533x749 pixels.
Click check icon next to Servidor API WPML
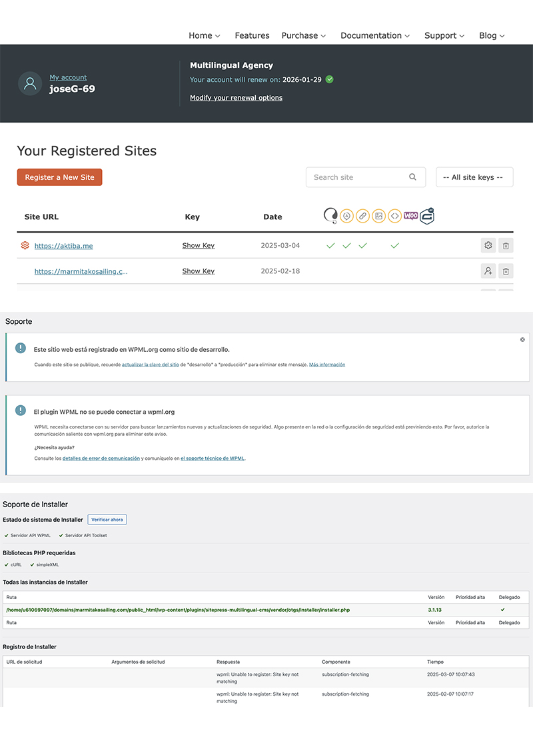6,536
